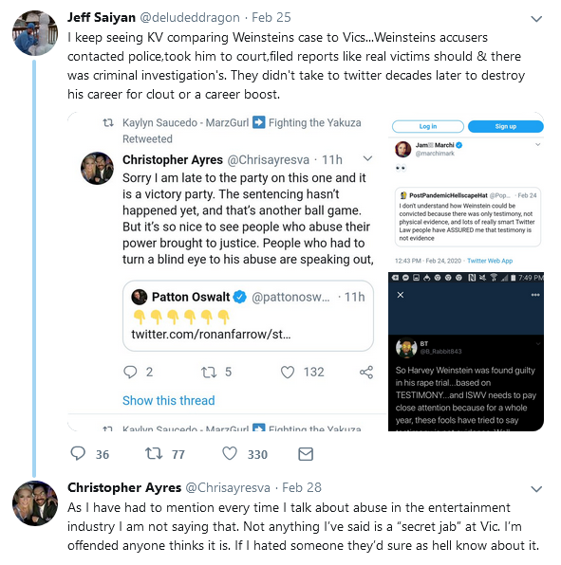Click reply icon with 2 comments
The width and height of the screenshot is (561, 565).
point(130,372)
